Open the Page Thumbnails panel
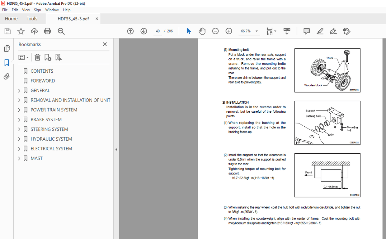Image resolution: width=386 pixels, height=239 pixels. (x=7, y=48)
